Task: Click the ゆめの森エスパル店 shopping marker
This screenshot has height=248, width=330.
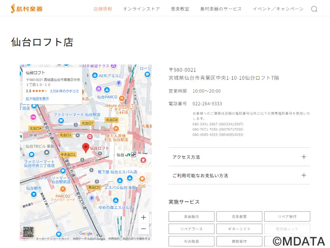Action: 115,200
